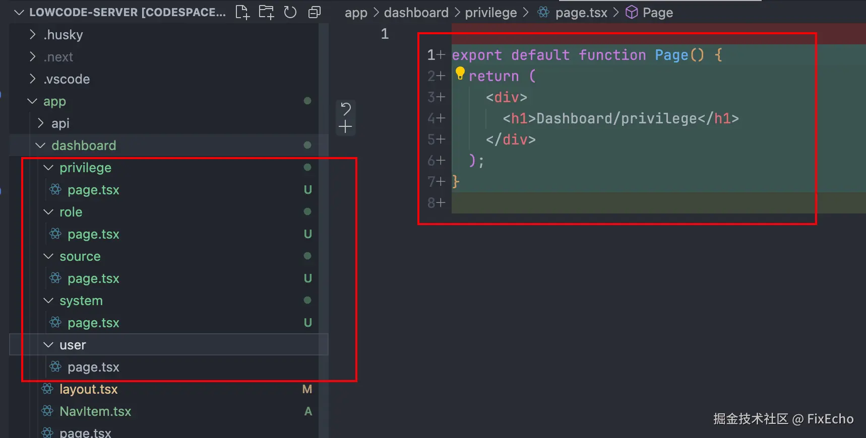Click the React icon of source page.tsx

click(55, 278)
